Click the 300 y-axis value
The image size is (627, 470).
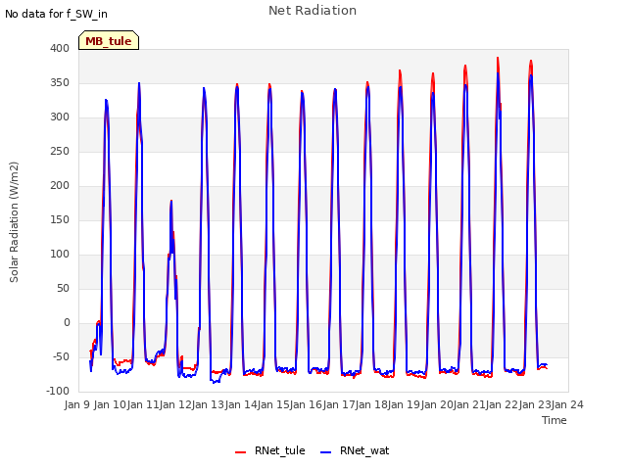click(60, 117)
